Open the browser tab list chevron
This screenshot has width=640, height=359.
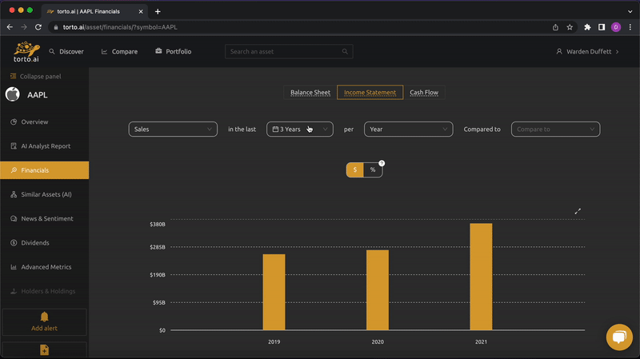pos(630,11)
